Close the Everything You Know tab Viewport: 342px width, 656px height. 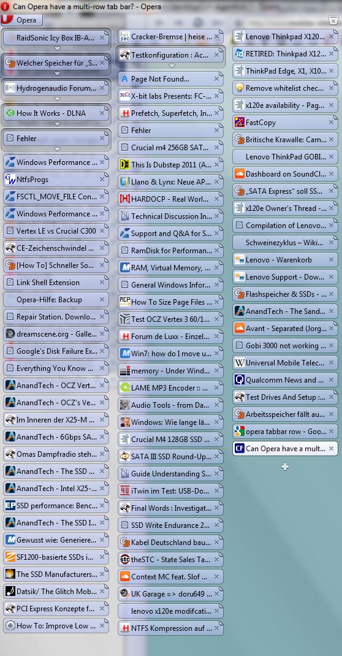102,368
